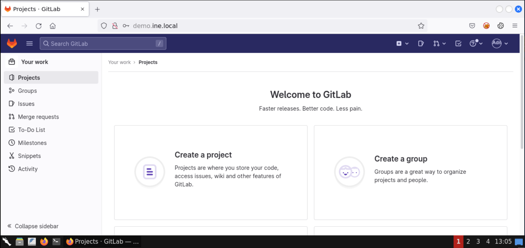Switch to workspace 4
This screenshot has width=525, height=248.
(488, 242)
